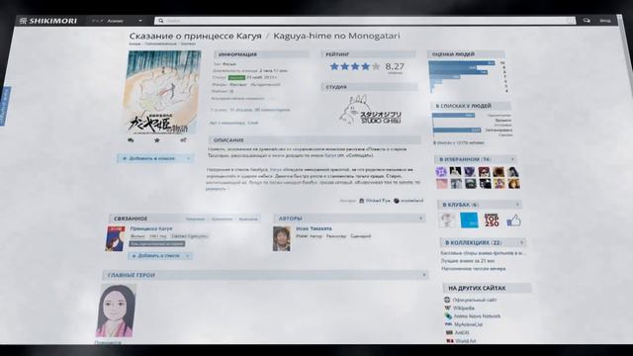This screenshot has height=356, width=633.
Task: Click the share icon under the poster
Action: [184, 140]
